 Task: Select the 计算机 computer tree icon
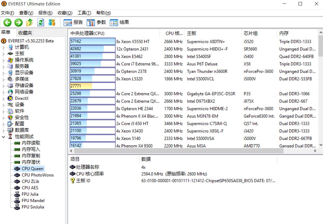tap(10, 47)
